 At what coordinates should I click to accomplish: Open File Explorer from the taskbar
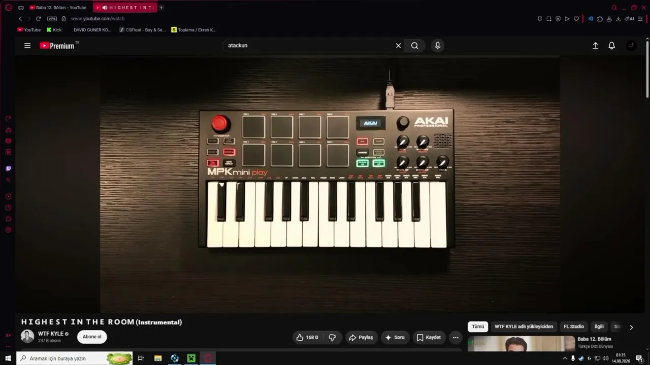(158, 358)
